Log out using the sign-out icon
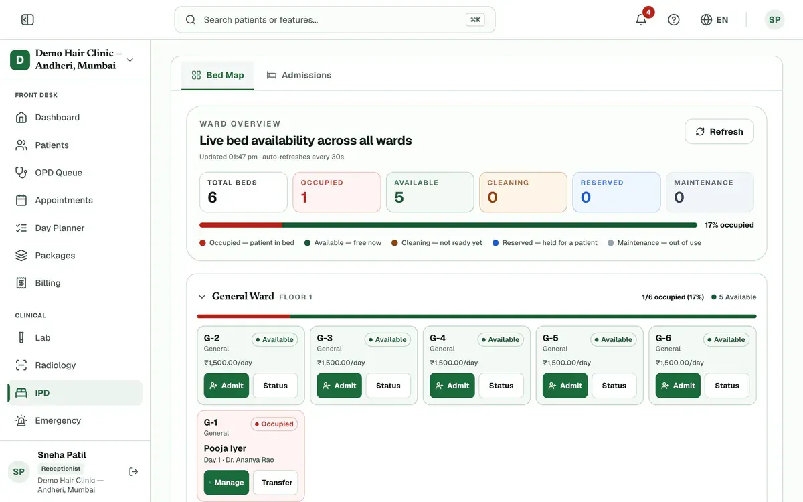 pyautogui.click(x=134, y=471)
